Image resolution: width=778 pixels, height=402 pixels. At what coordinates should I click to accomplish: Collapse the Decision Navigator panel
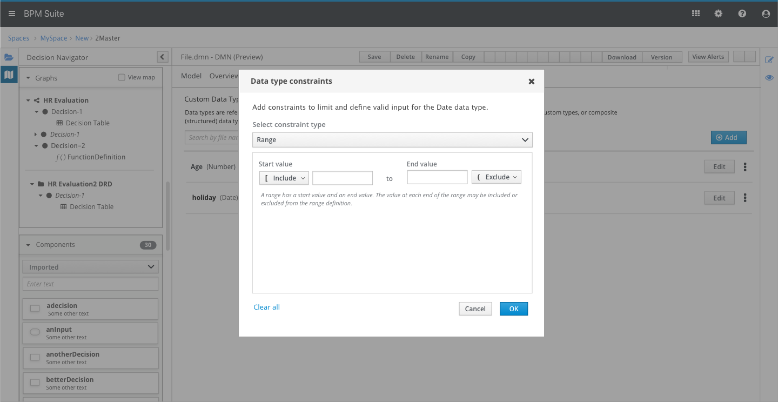pyautogui.click(x=162, y=57)
